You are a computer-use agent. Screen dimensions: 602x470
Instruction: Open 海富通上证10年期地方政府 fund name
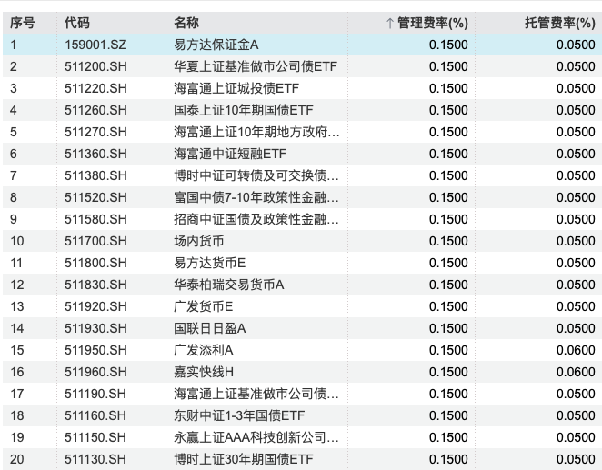[x=256, y=132]
